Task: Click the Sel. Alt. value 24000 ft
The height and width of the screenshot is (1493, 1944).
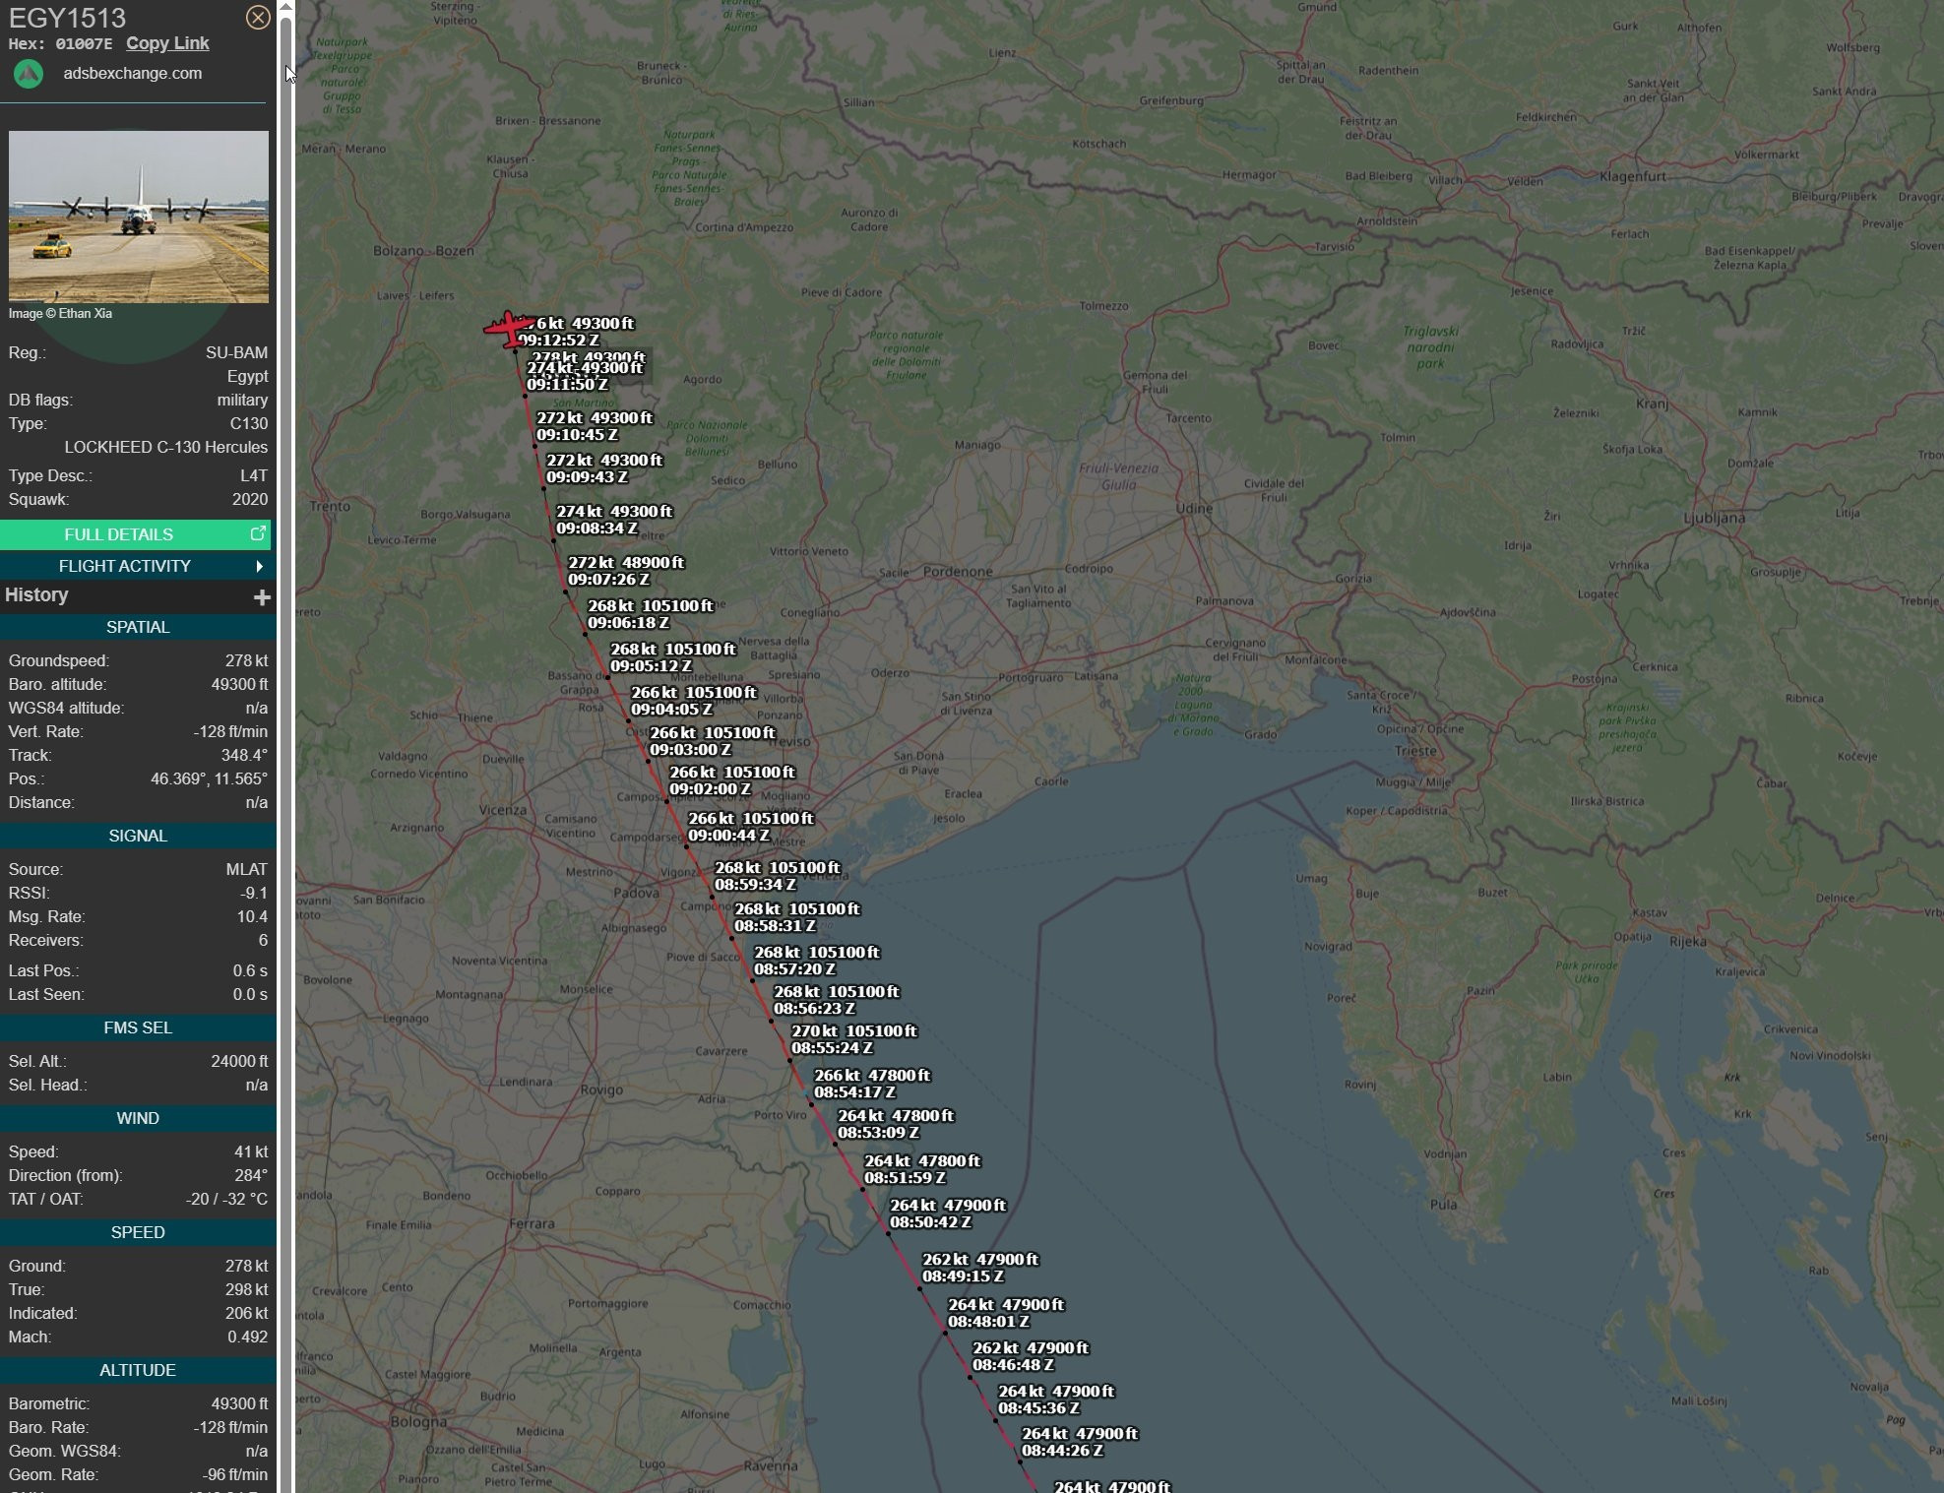Action: pos(239,1061)
